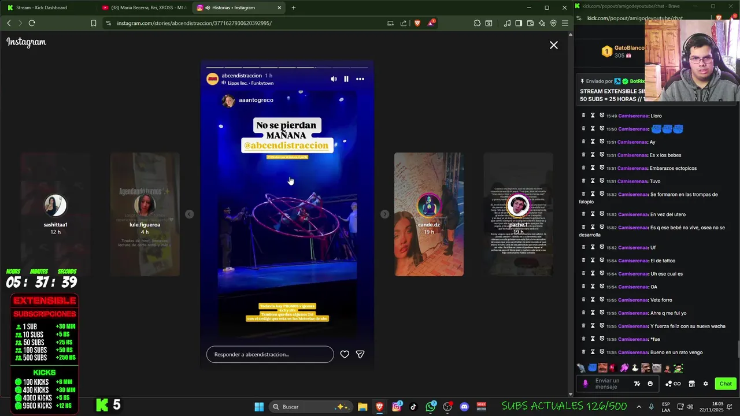Expand hidden system tray icons

click(639, 407)
